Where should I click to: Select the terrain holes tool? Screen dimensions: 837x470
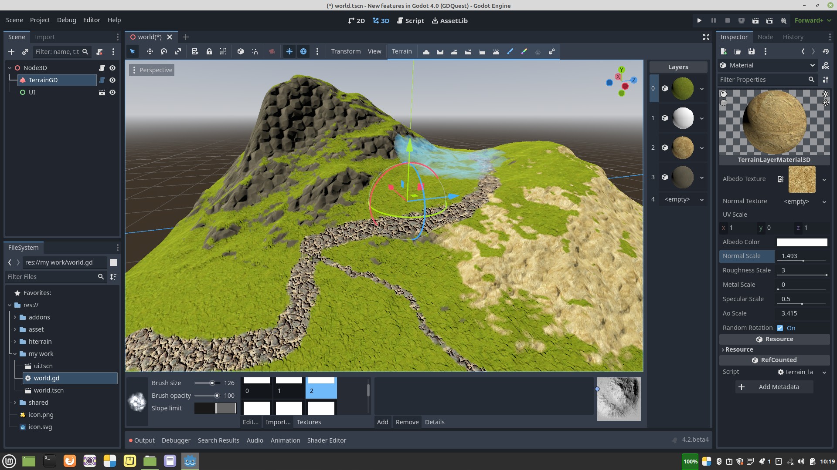(551, 52)
